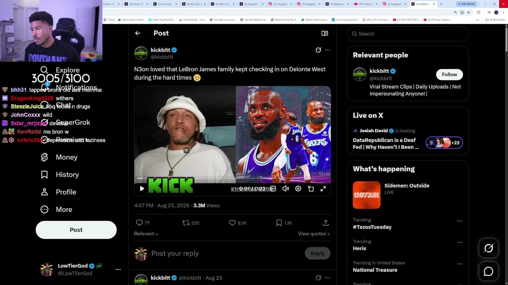Screen dimensions: 508x285
Task: Toggle closed captions on the video
Action: click(x=273, y=189)
